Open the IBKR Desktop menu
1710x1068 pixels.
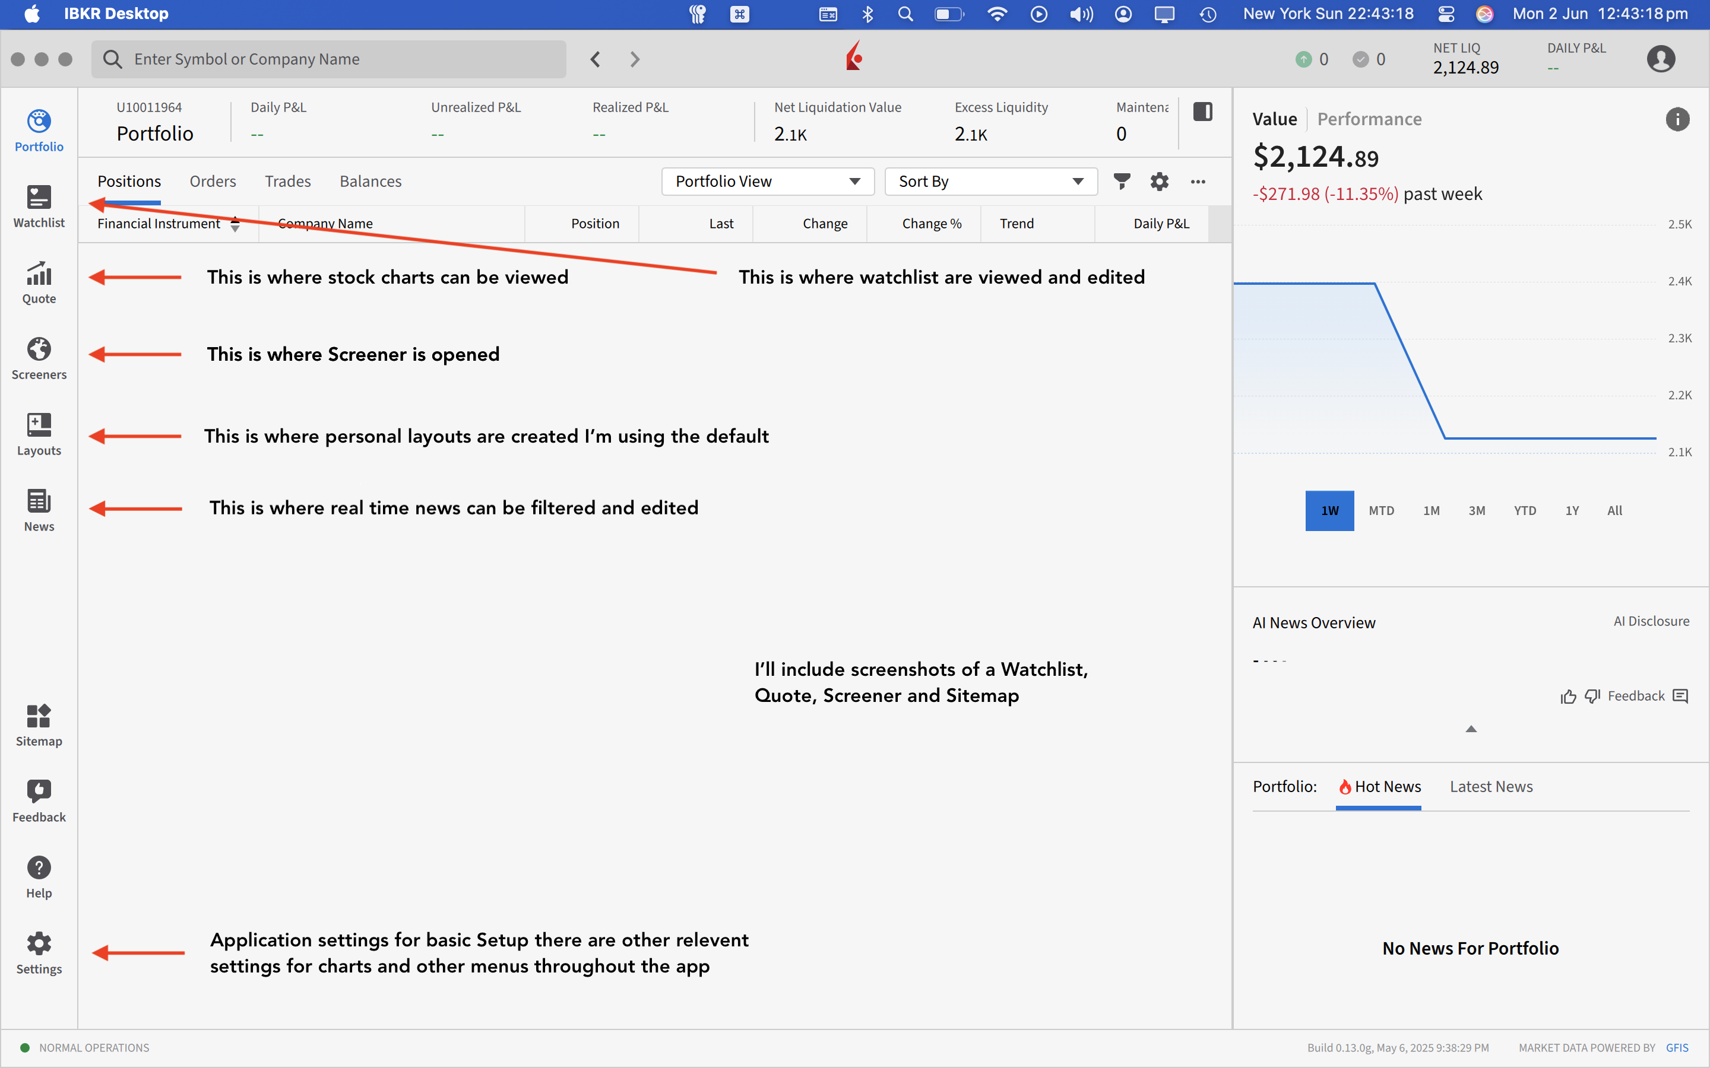tap(116, 14)
